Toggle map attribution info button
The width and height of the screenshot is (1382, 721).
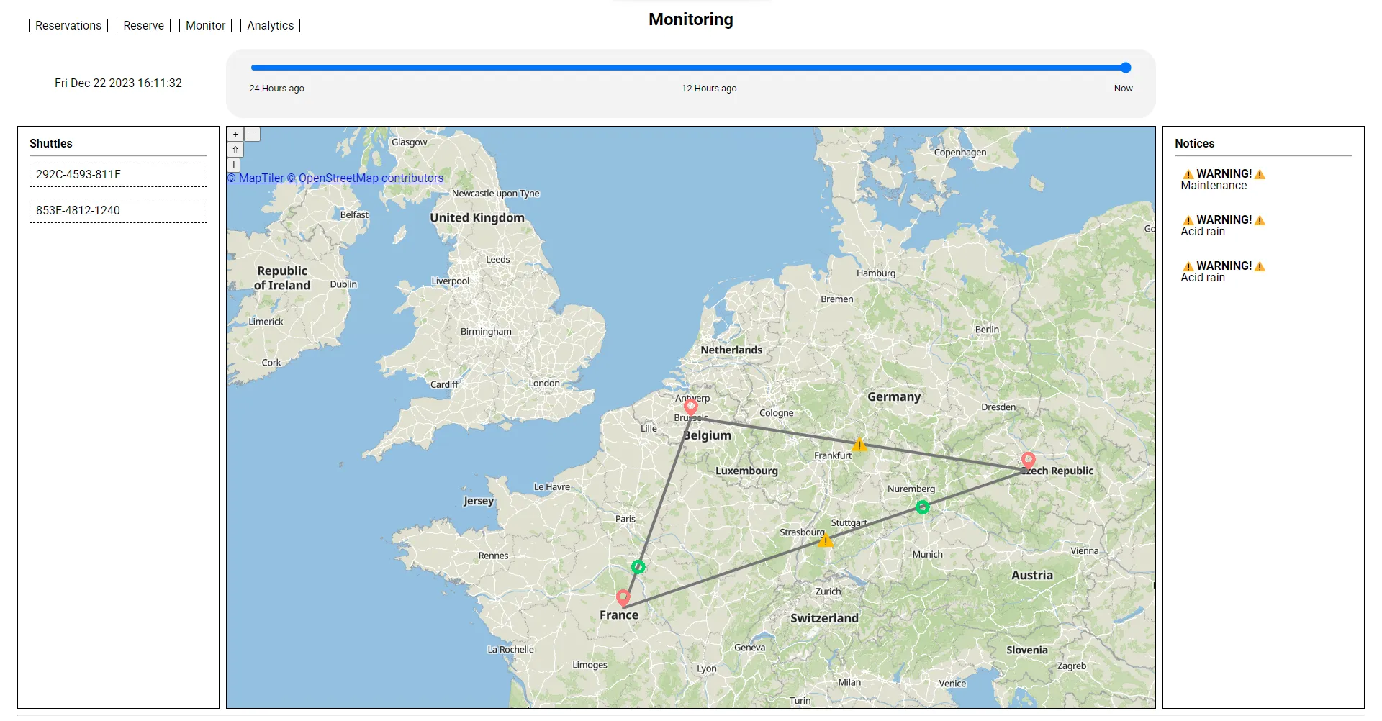(234, 165)
